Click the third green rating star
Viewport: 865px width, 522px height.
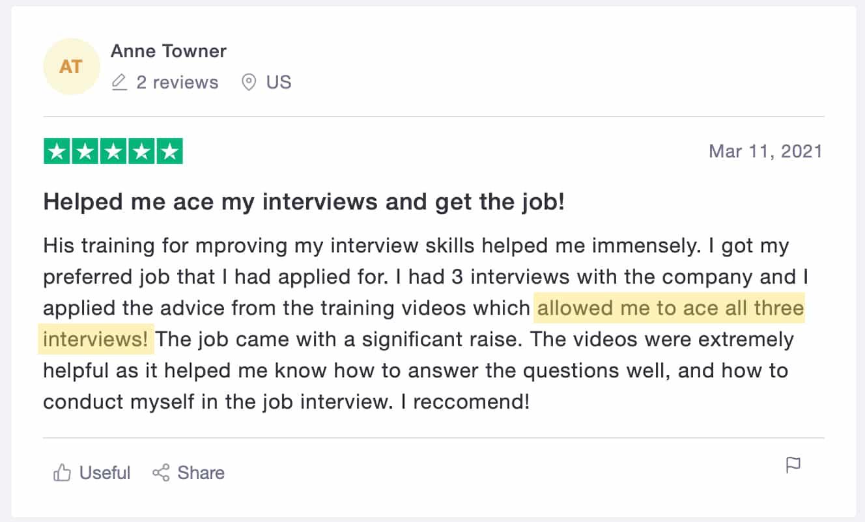(113, 152)
